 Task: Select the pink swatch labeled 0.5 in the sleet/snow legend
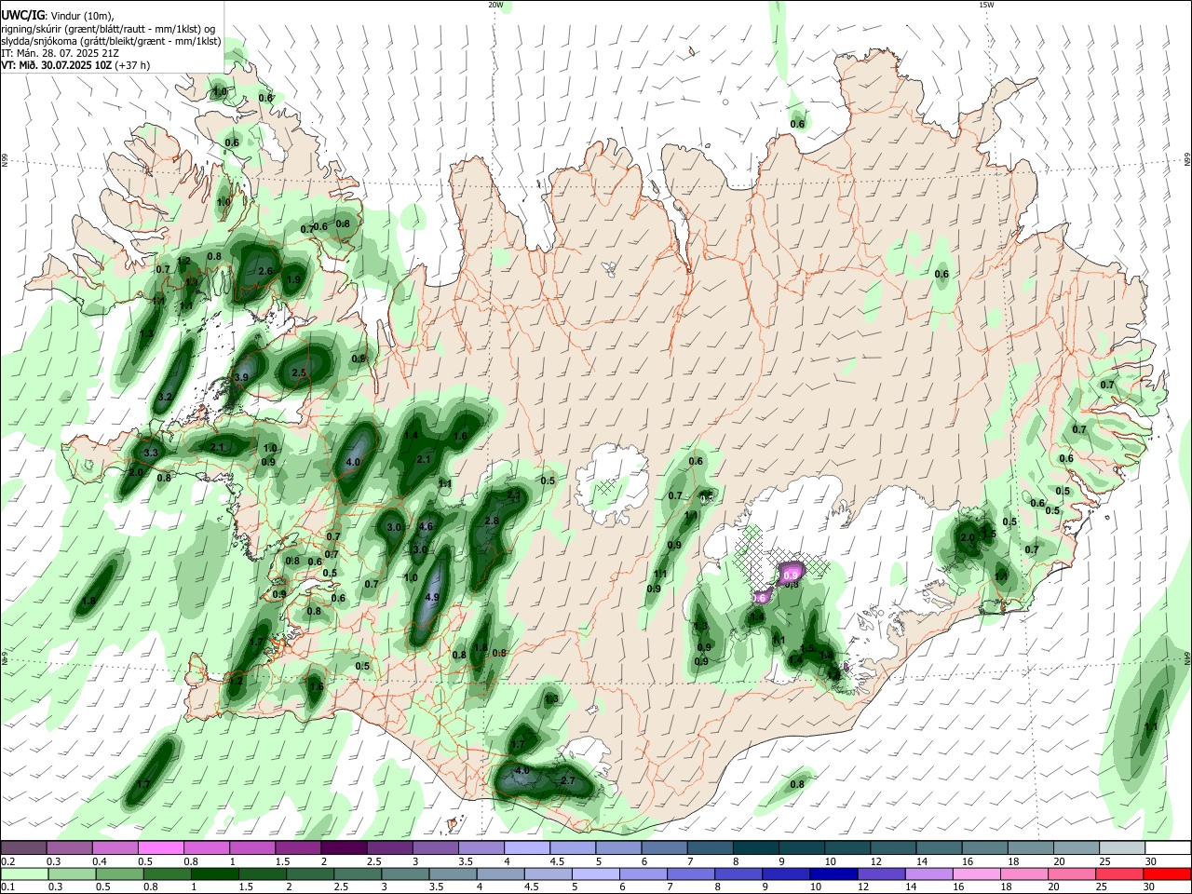point(160,848)
